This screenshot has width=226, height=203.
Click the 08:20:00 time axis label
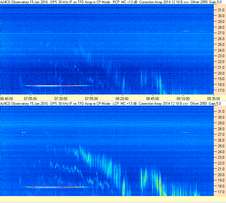[122, 99]
